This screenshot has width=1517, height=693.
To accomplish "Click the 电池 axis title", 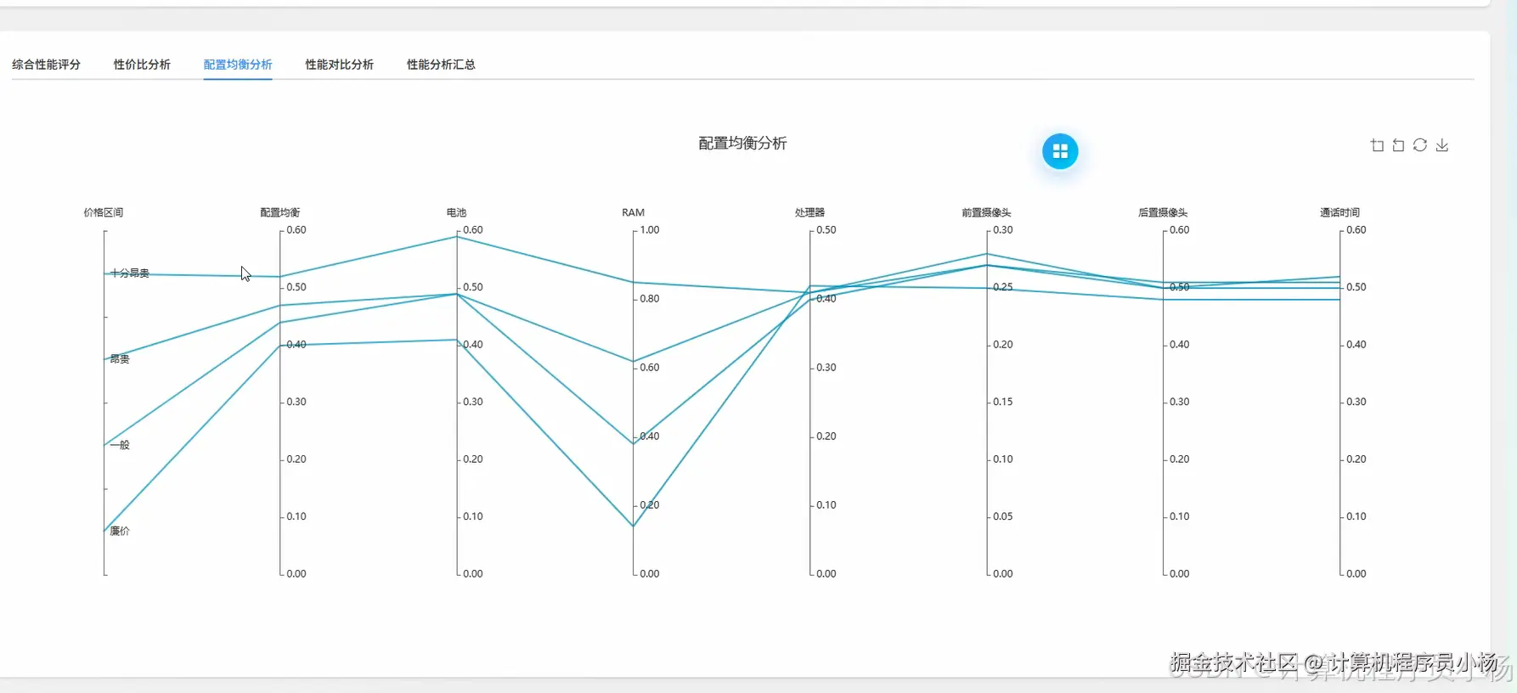I will (456, 212).
